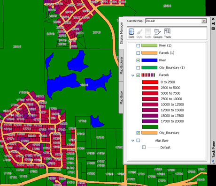
Task: Open the Data menu icon
Action: [x=131, y=33]
